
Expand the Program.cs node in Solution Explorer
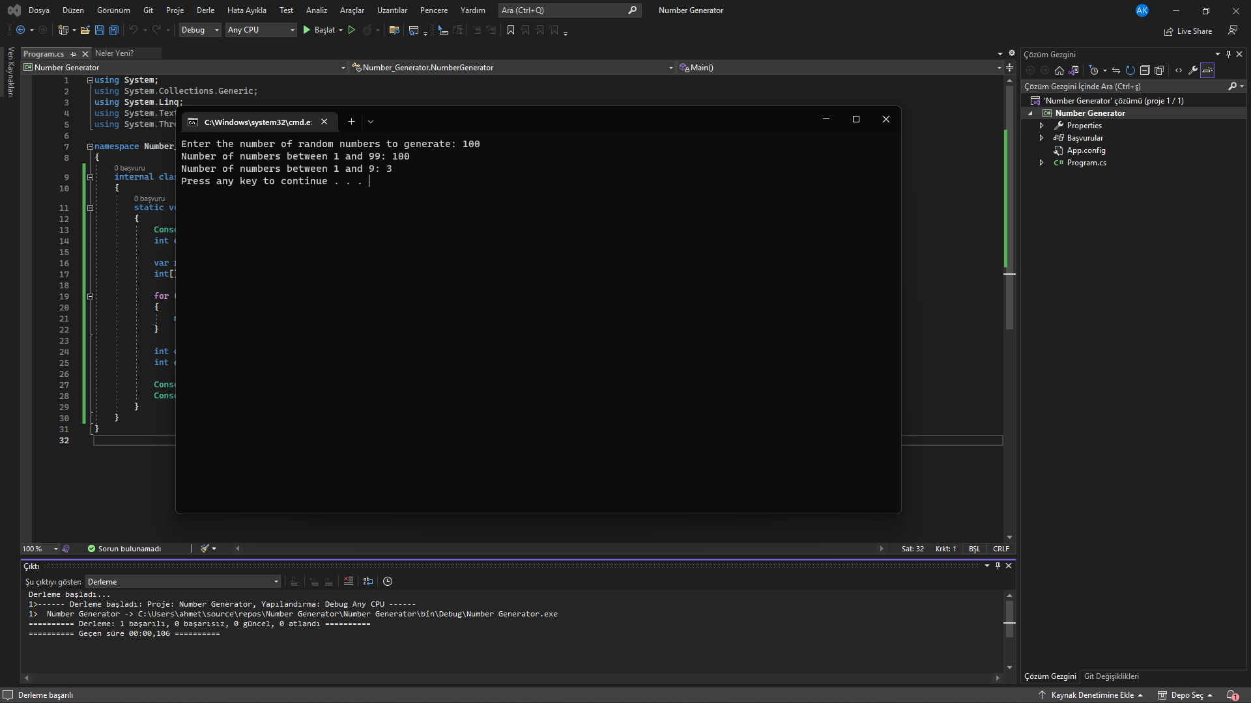tap(1041, 163)
